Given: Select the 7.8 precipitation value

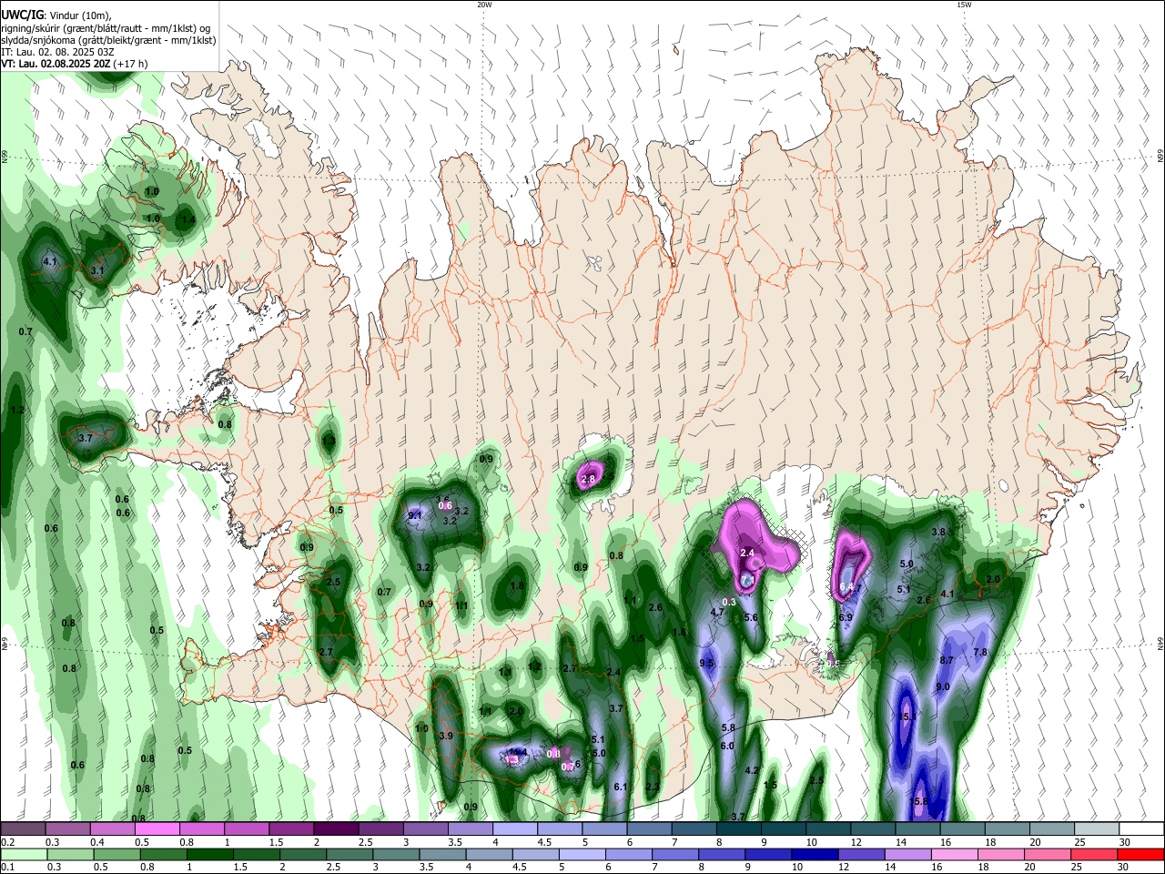Looking at the screenshot, I should [x=980, y=652].
